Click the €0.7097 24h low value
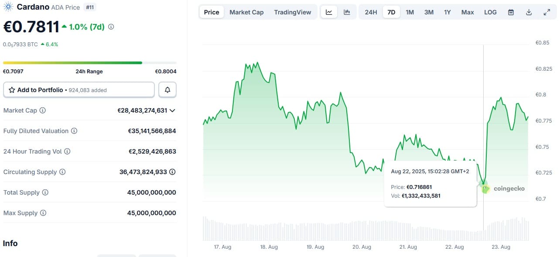 (13, 72)
